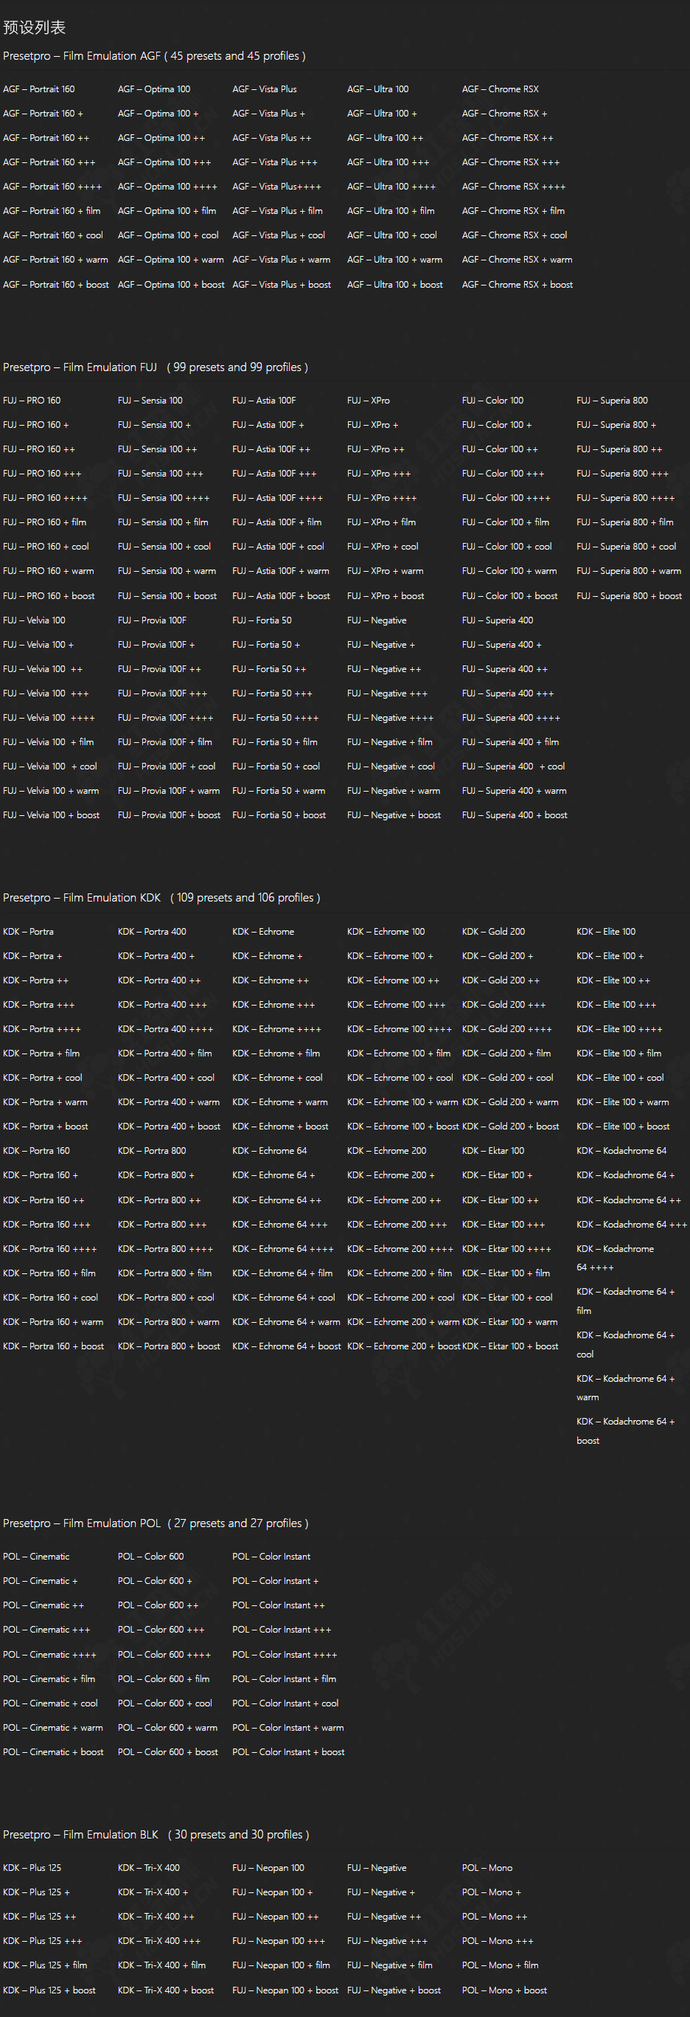Select 'POL – Color 600 + warm' preset
The image size is (690, 2017).
point(168,1727)
